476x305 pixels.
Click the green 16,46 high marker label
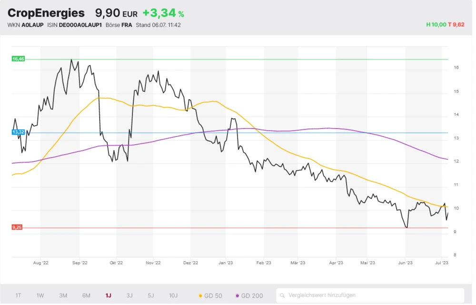point(18,59)
